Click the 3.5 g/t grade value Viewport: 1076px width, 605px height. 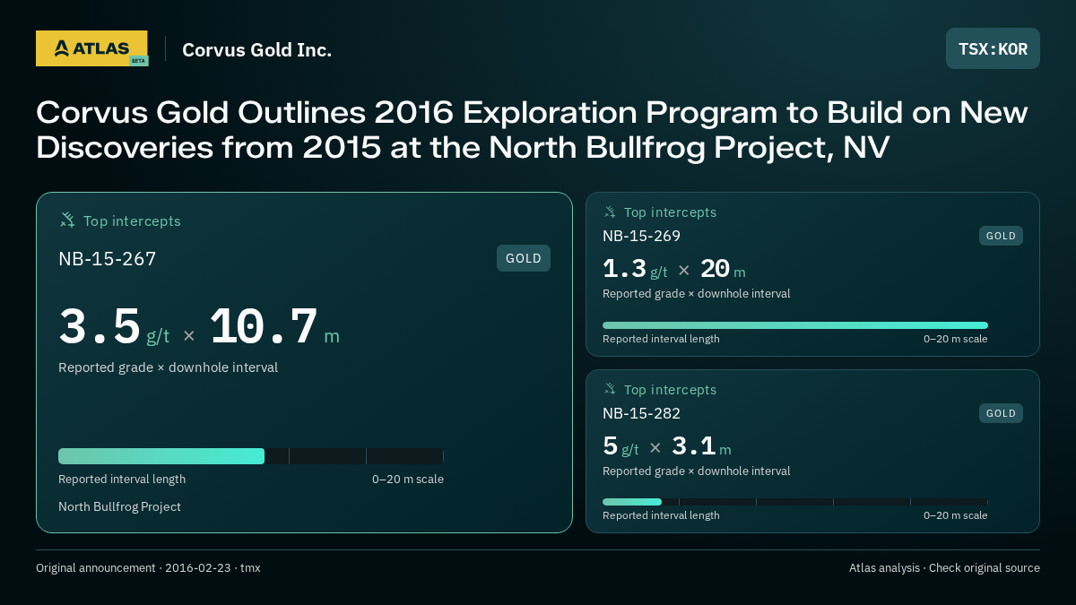coord(114,328)
